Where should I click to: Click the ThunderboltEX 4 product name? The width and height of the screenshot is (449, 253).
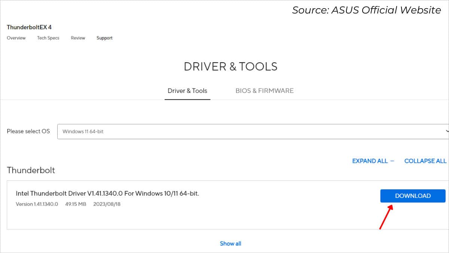(29, 27)
